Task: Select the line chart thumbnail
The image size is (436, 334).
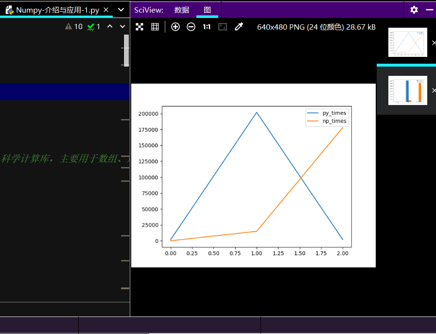Action: [x=407, y=42]
